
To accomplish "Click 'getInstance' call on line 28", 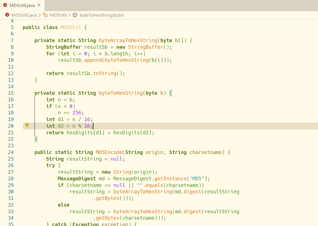I will tap(170, 178).
